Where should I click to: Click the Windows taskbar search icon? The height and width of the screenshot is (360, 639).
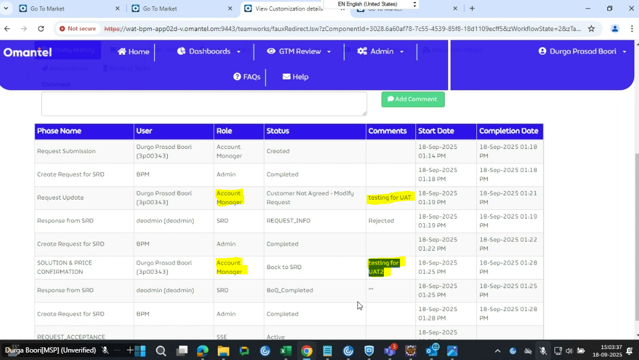161,351
